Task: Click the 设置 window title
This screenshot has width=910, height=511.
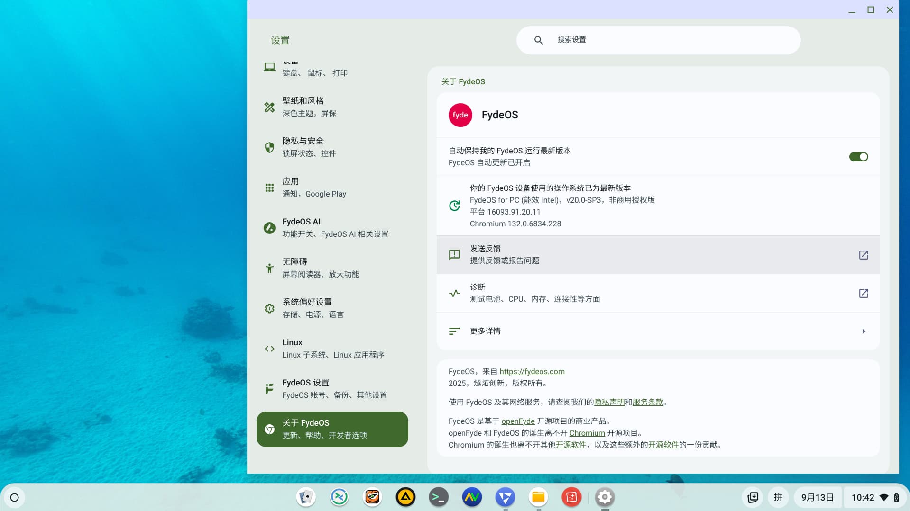Action: (280, 40)
